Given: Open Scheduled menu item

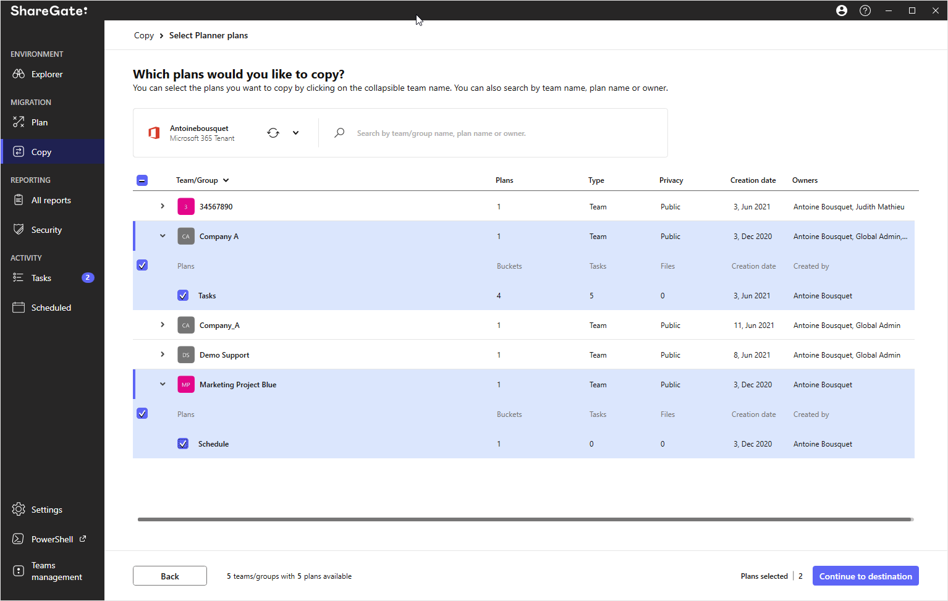Looking at the screenshot, I should point(53,308).
